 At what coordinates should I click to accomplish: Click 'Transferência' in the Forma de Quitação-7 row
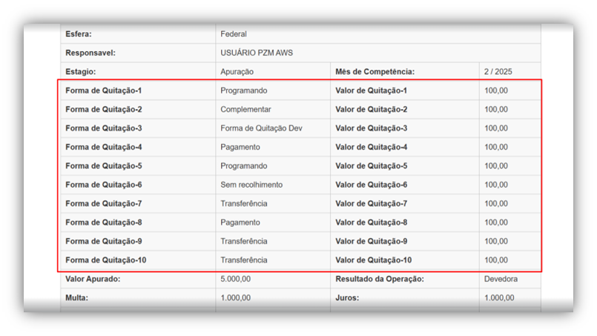[243, 203]
